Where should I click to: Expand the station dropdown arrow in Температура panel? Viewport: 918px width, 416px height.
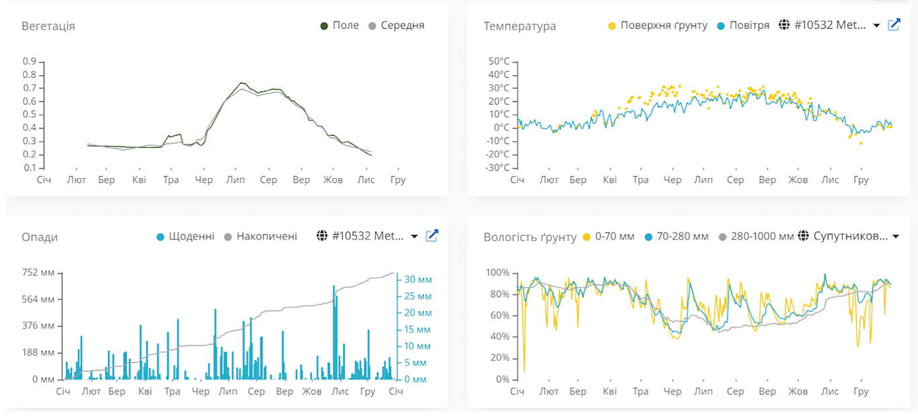click(876, 26)
